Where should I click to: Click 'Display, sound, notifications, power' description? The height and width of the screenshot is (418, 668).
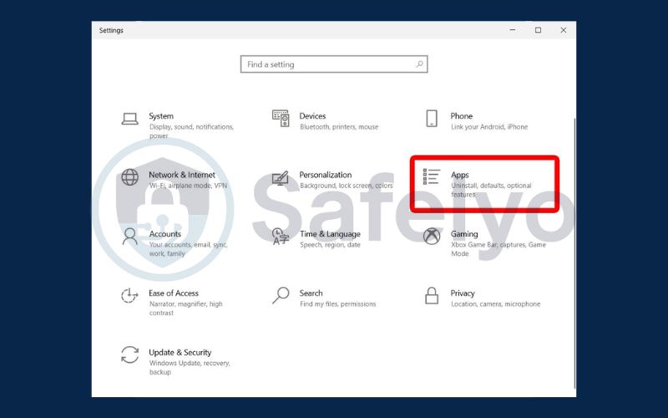pos(191,131)
